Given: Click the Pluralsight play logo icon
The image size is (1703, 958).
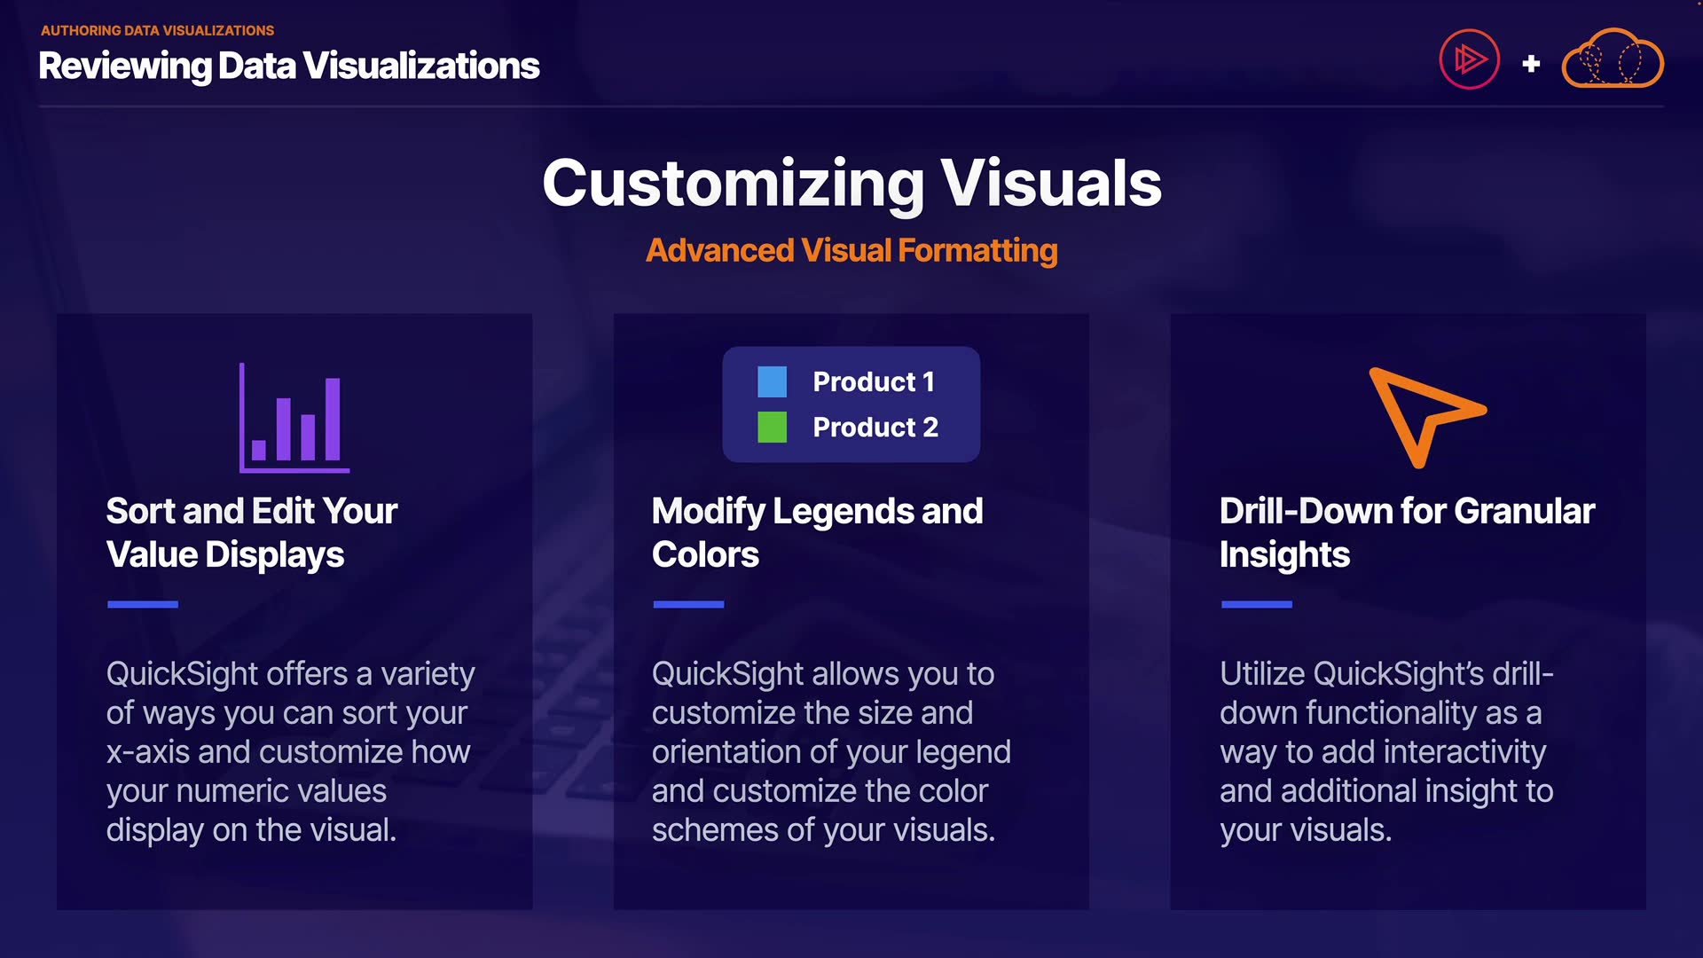Looking at the screenshot, I should pyautogui.click(x=1469, y=60).
